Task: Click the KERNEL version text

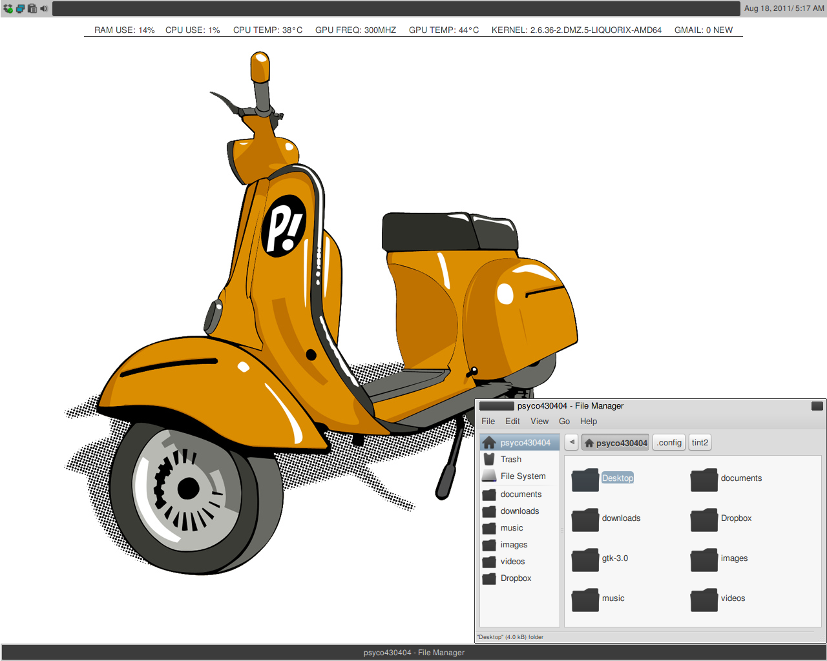Action: click(x=576, y=30)
